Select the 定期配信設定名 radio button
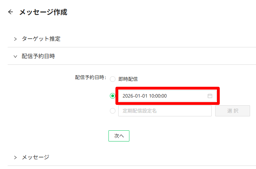Viewport: 256px width, 169px height. pos(113,111)
